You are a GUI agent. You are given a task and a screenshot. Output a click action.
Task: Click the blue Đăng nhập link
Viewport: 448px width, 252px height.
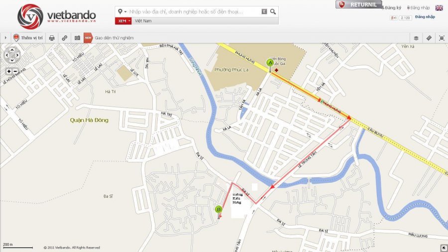click(425, 17)
